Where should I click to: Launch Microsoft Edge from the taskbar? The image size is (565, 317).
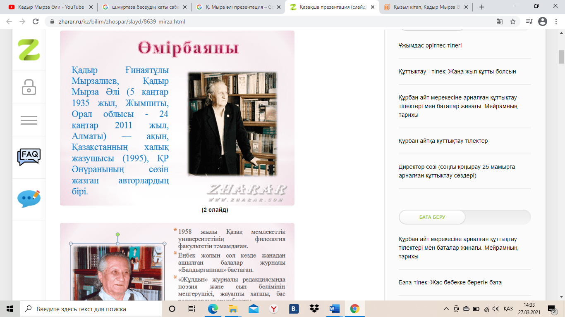213,309
